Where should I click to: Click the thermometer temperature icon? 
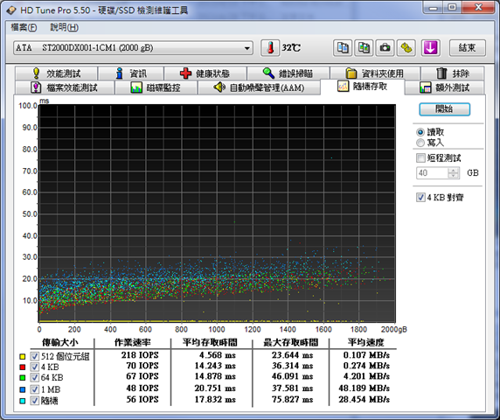click(270, 48)
